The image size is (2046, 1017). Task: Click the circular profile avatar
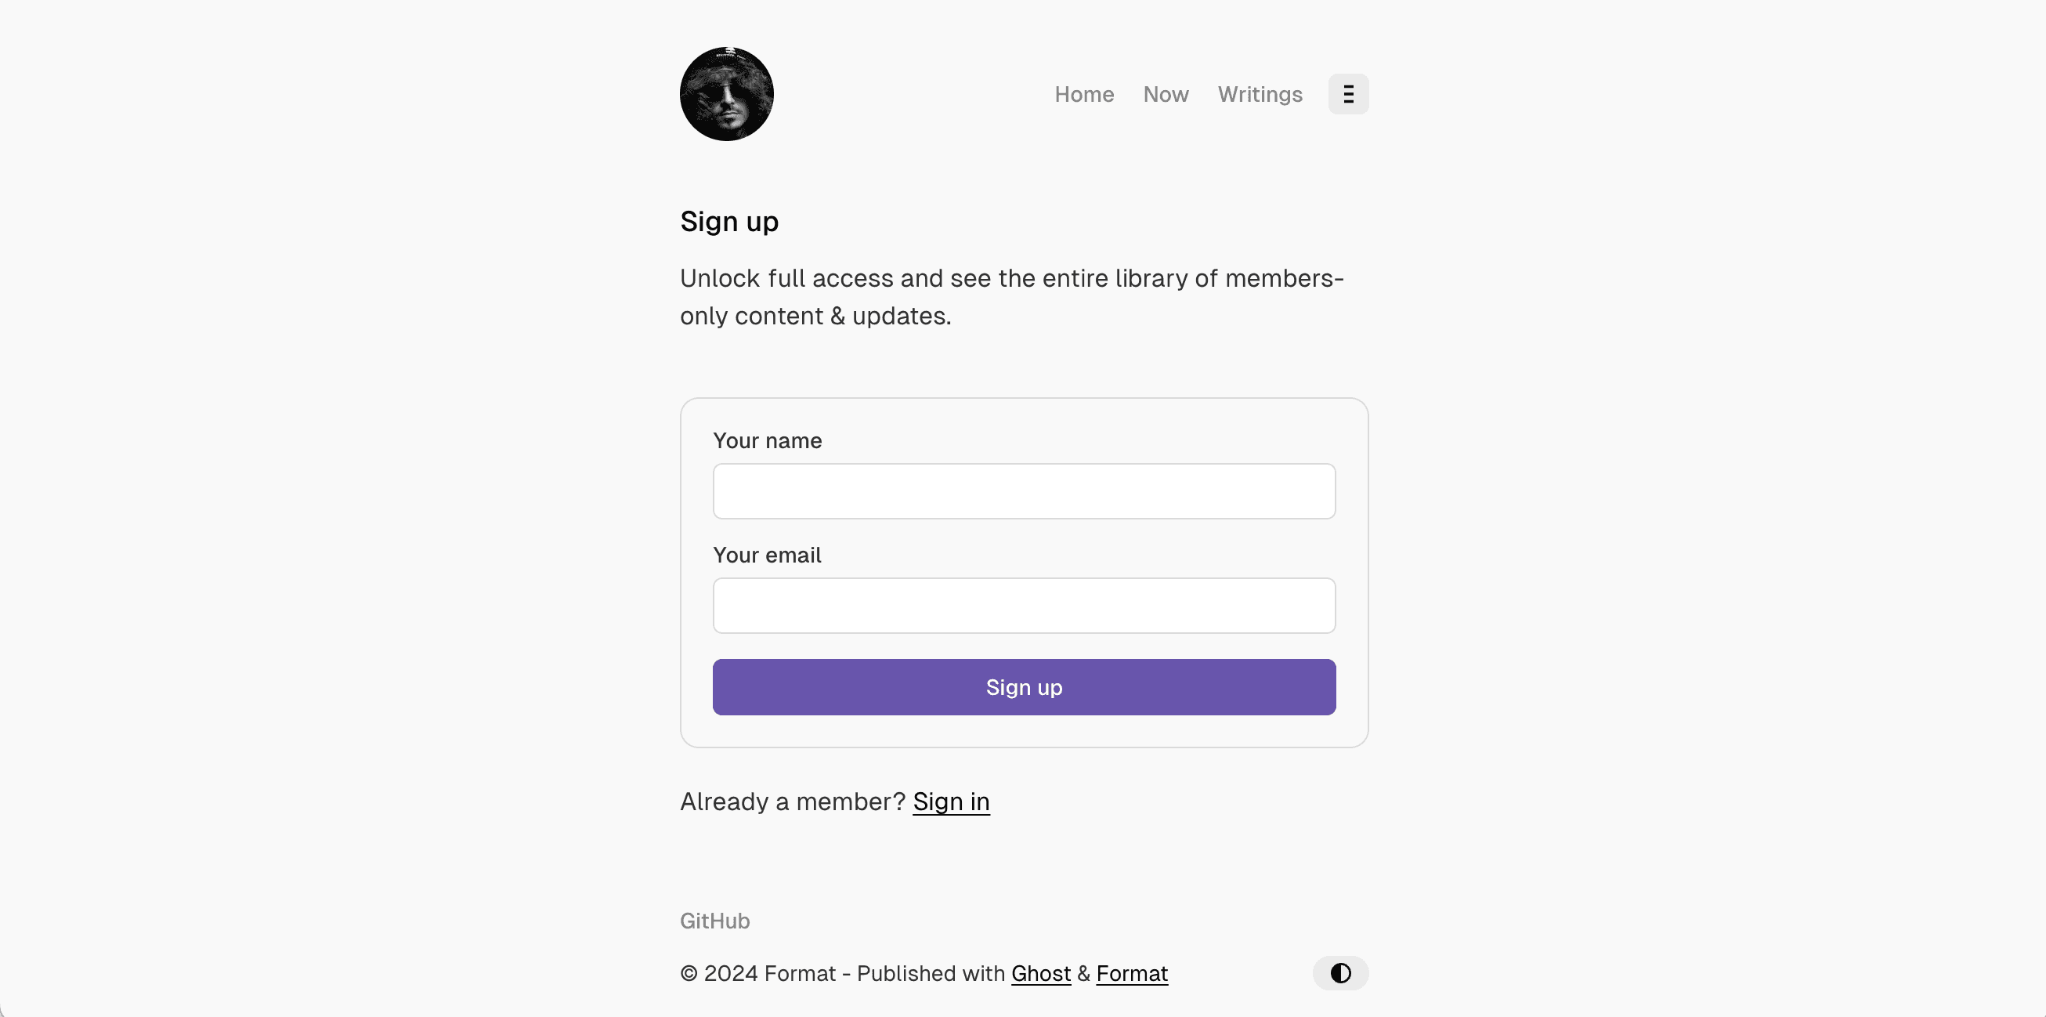point(725,93)
